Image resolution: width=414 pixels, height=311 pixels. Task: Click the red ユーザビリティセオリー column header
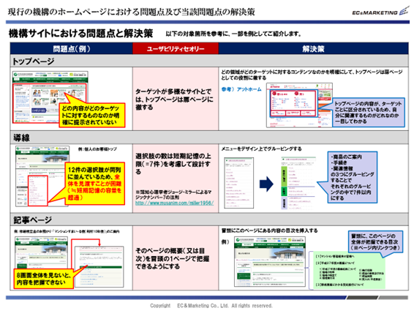[x=176, y=48]
